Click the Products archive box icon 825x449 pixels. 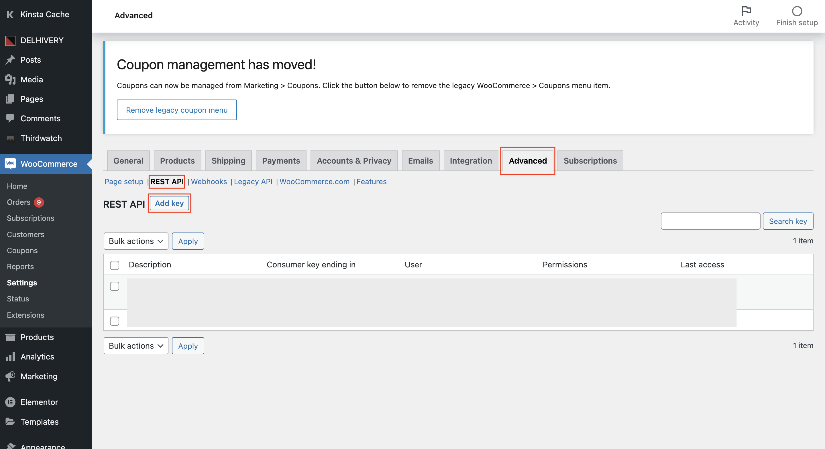coord(10,337)
